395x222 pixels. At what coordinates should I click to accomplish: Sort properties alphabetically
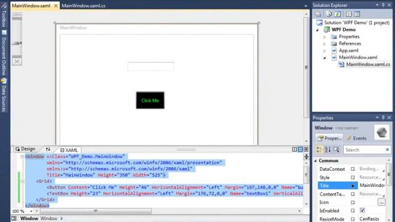(328, 149)
